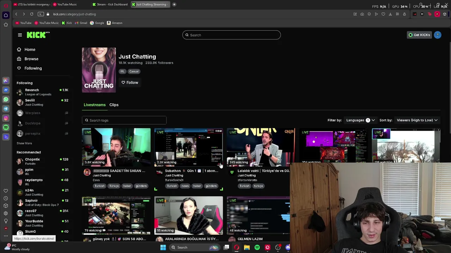Open YourBudde in Recommended channels
The height and width of the screenshot is (253, 451).
42,223
